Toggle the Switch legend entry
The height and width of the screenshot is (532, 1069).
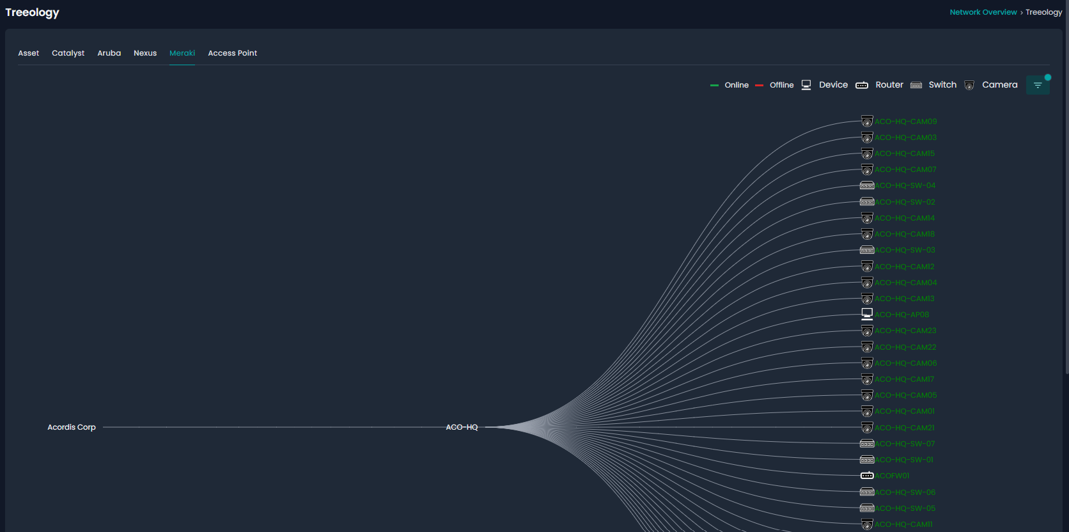click(x=933, y=85)
